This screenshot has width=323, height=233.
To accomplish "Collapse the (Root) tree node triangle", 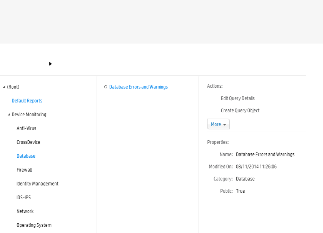I will (4, 87).
